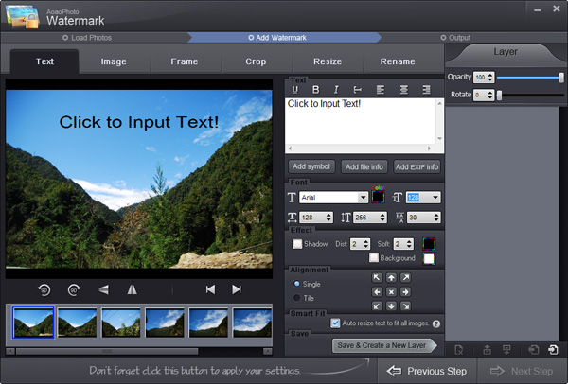
Task: Toggle italic text formatting
Action: coord(336,90)
